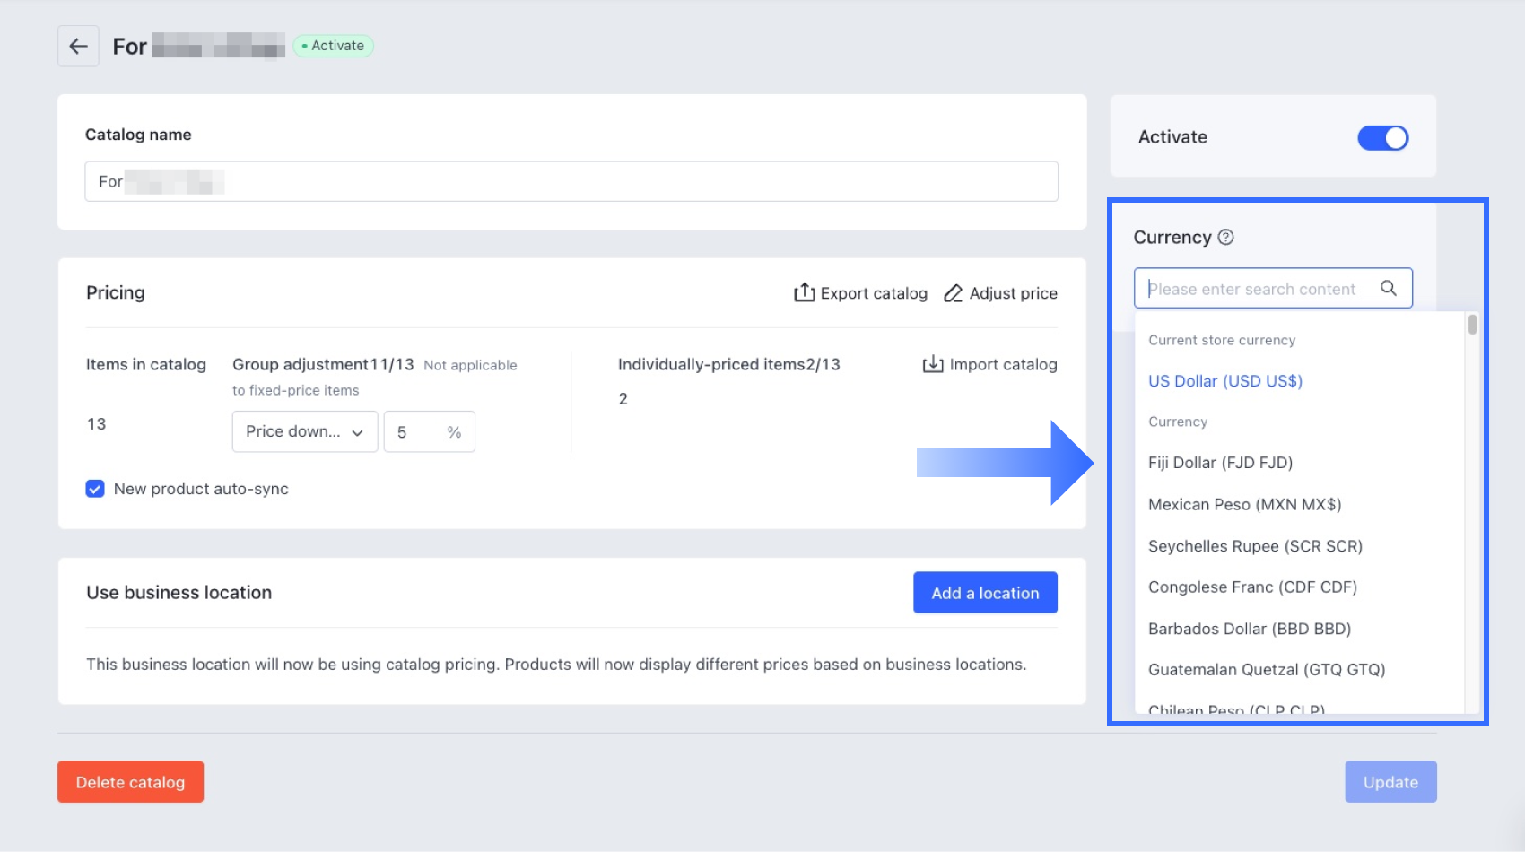The image size is (1525, 852).
Task: Uncheck New product auto-sync checkbox
Action: coord(95,489)
